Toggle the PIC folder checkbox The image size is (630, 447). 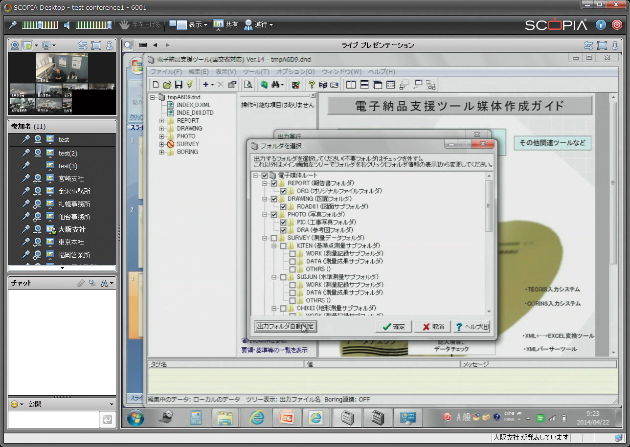coord(283,223)
